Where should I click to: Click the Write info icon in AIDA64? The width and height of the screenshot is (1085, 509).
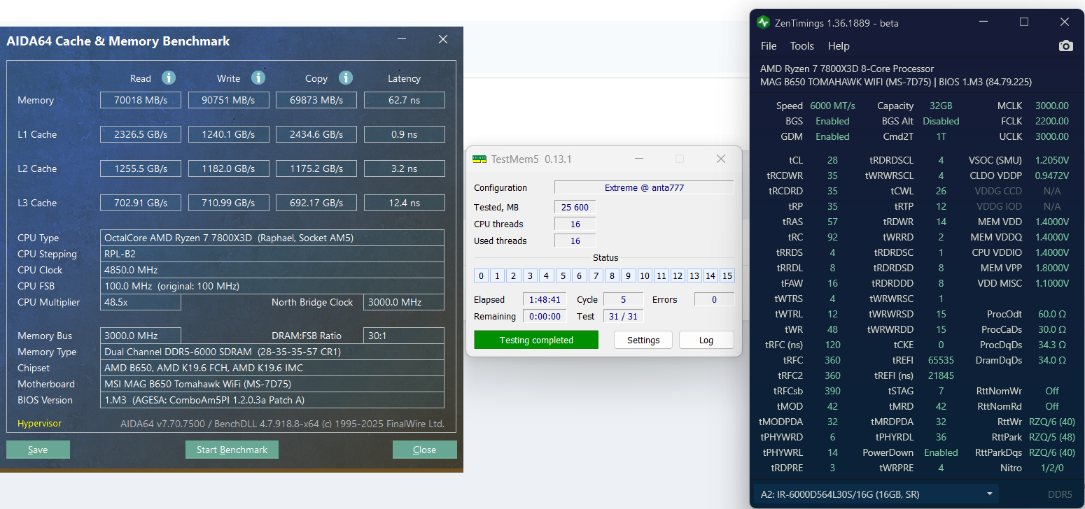tap(258, 78)
